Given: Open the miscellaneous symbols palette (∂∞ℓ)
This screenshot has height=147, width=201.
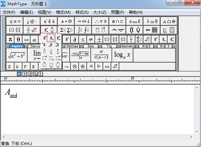Looking at the screenshot, I should pyautogui.click(x=135, y=21).
